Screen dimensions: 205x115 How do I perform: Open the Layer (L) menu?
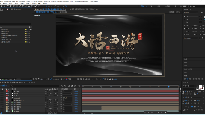pyautogui.click(x=17, y=4)
